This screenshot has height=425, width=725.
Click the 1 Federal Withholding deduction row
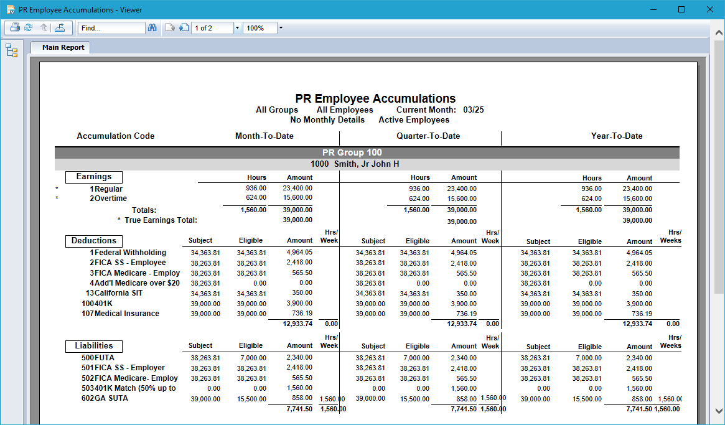pyautogui.click(x=128, y=253)
